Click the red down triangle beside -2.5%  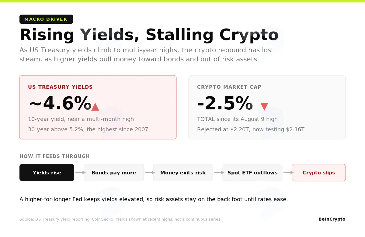tap(264, 107)
